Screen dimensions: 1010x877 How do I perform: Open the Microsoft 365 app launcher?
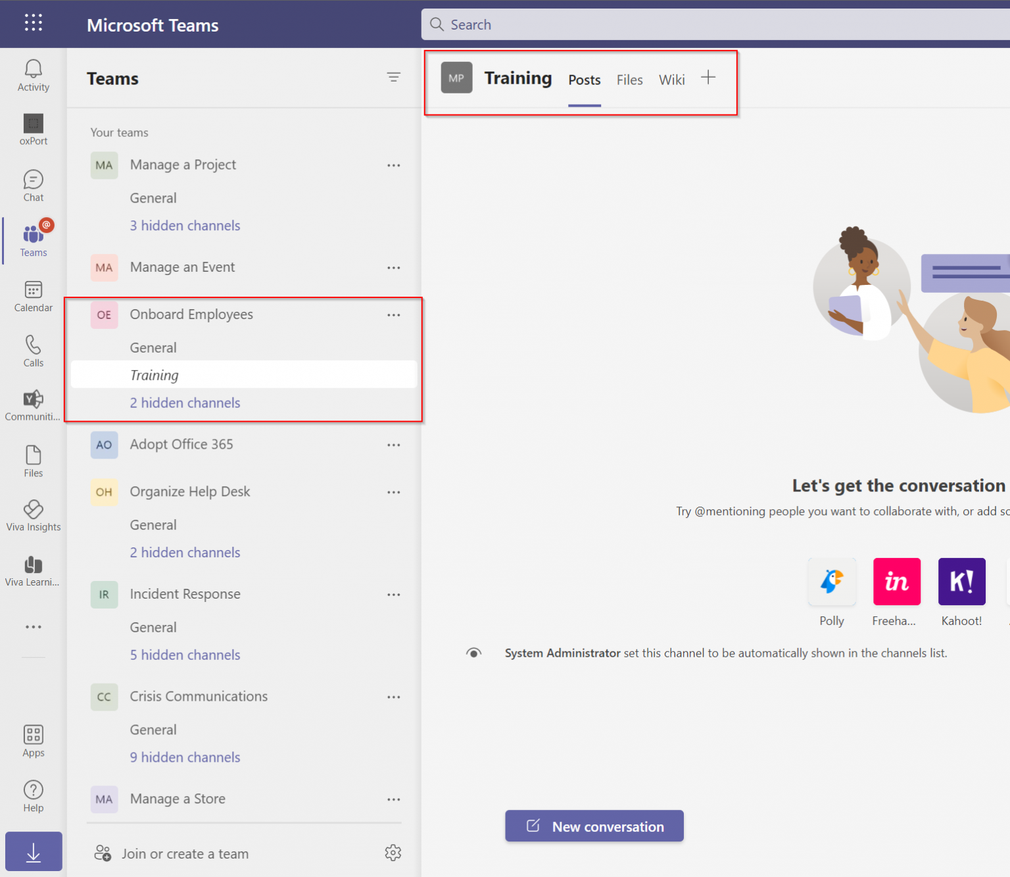[x=33, y=22]
